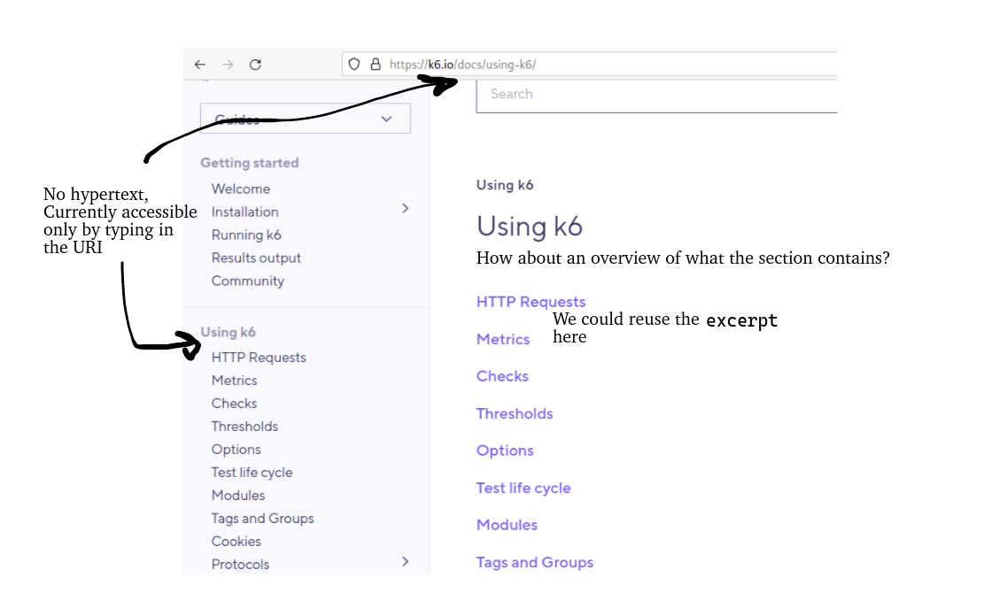Open Options in the sidebar

[236, 450]
